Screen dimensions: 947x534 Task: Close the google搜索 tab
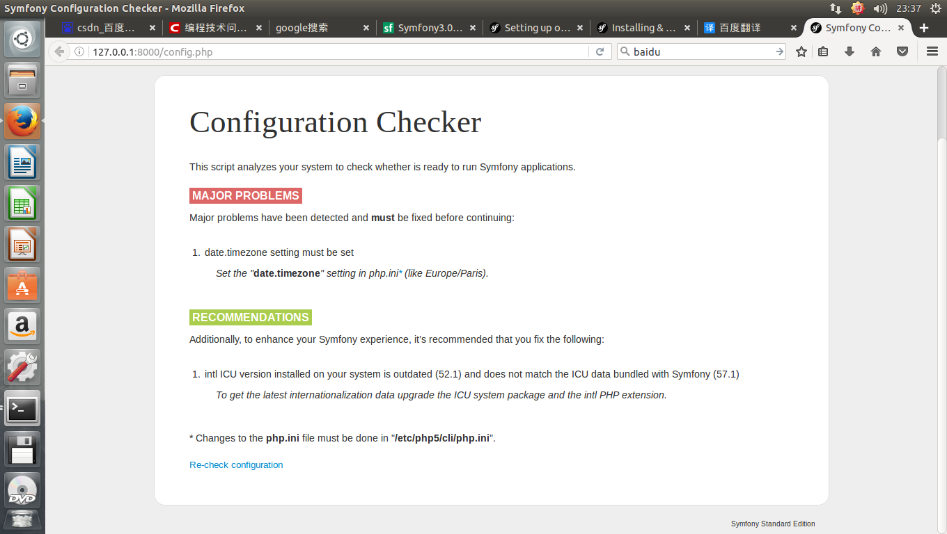pos(366,28)
